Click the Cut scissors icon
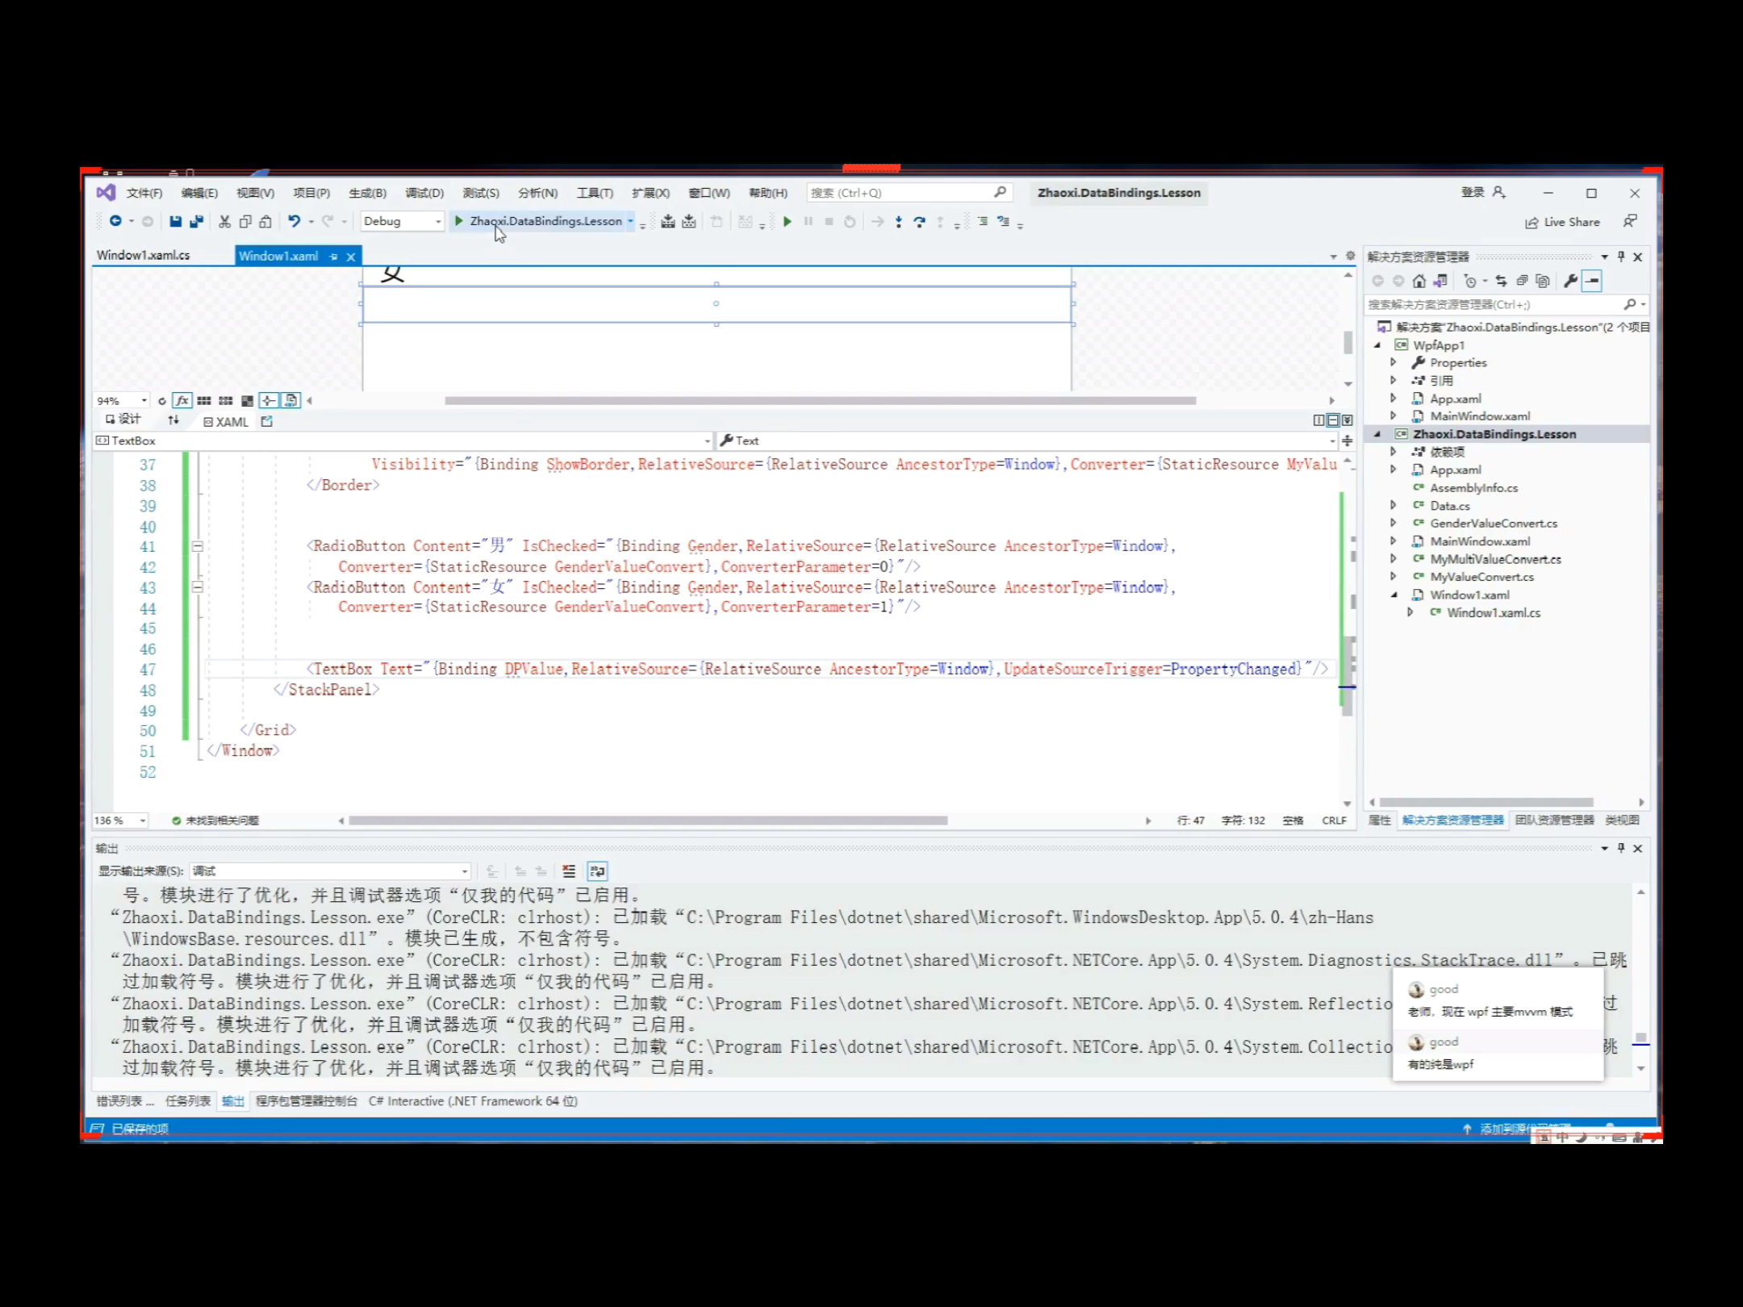Image resolution: width=1743 pixels, height=1307 pixels. coord(224,221)
